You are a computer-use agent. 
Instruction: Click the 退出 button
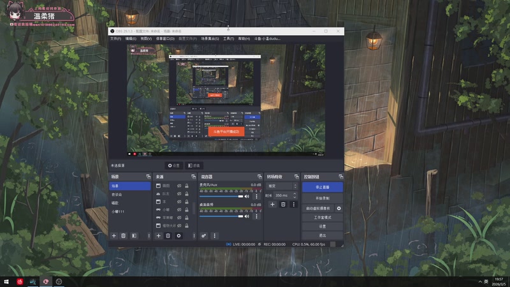point(323,235)
